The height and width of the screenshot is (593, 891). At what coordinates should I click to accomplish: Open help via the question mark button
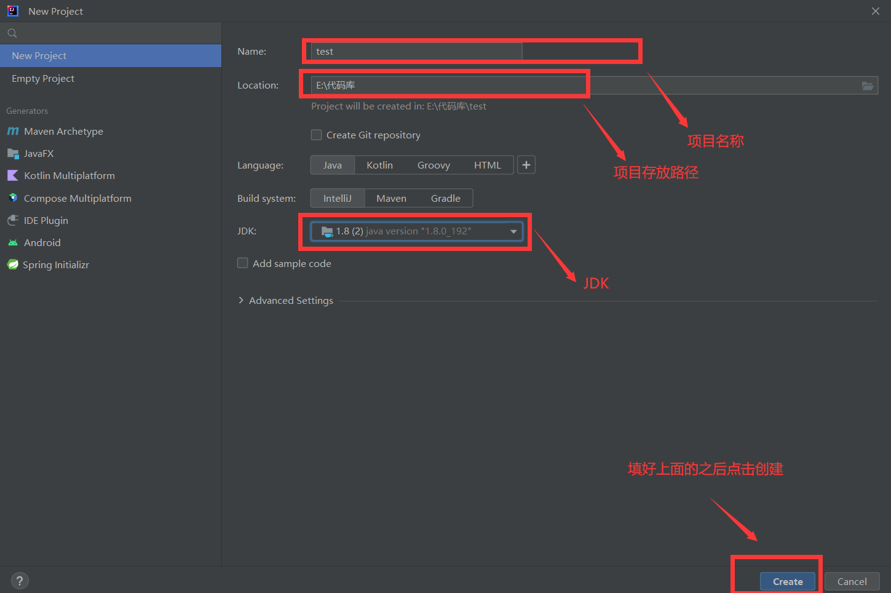20,581
